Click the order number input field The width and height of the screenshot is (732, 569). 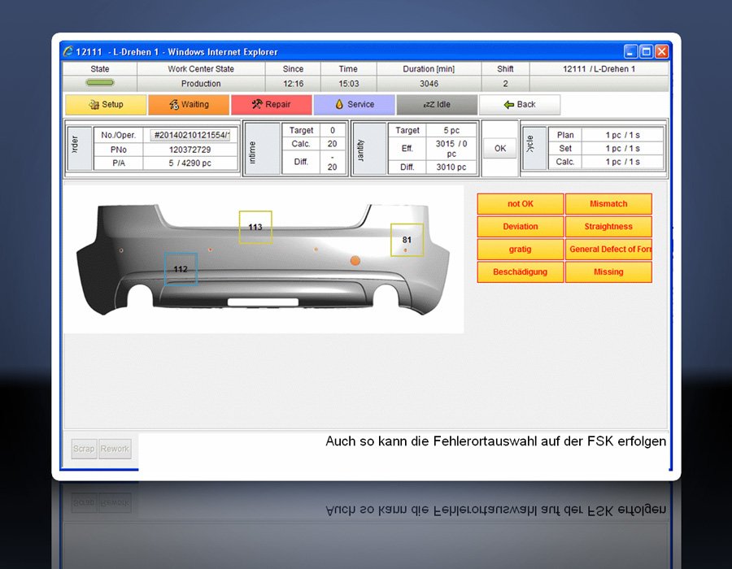190,135
